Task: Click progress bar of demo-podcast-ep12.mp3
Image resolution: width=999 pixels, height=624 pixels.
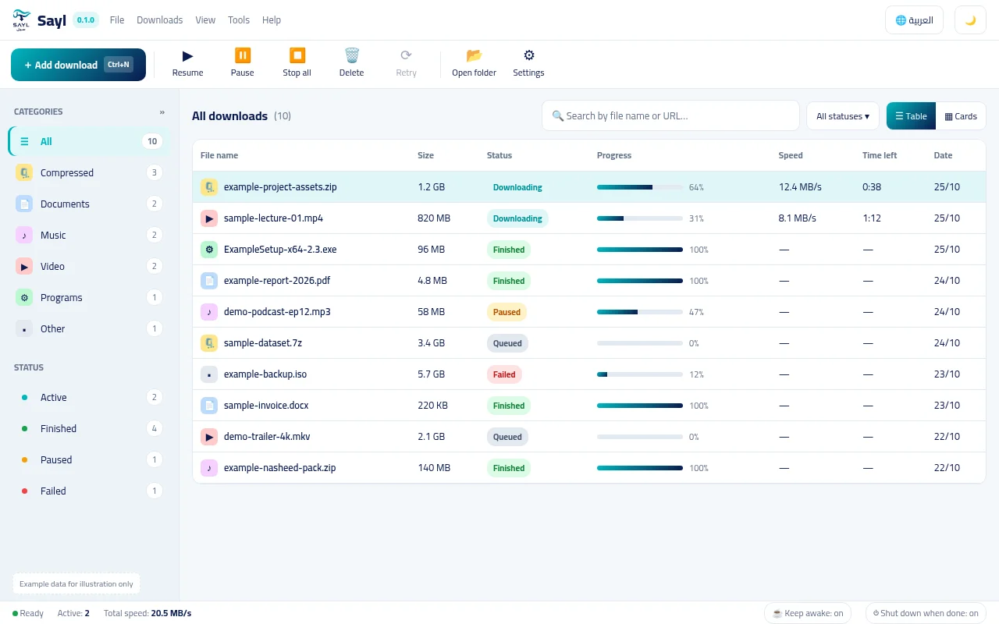Action: point(640,312)
